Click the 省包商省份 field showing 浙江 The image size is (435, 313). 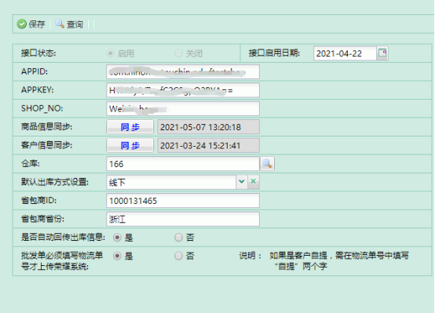pos(183,219)
